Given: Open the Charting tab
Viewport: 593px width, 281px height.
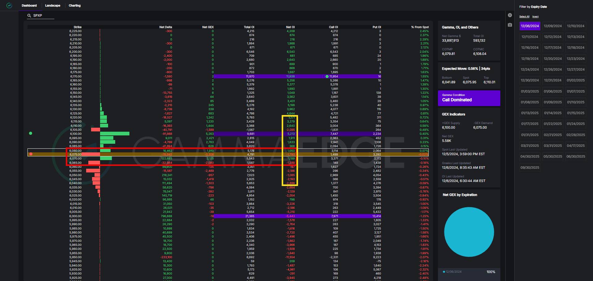Looking at the screenshot, I should point(74,6).
